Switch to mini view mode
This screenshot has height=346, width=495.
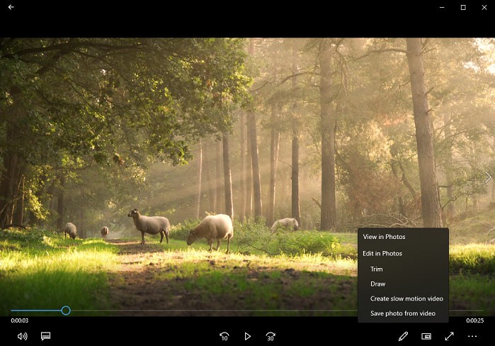click(426, 336)
